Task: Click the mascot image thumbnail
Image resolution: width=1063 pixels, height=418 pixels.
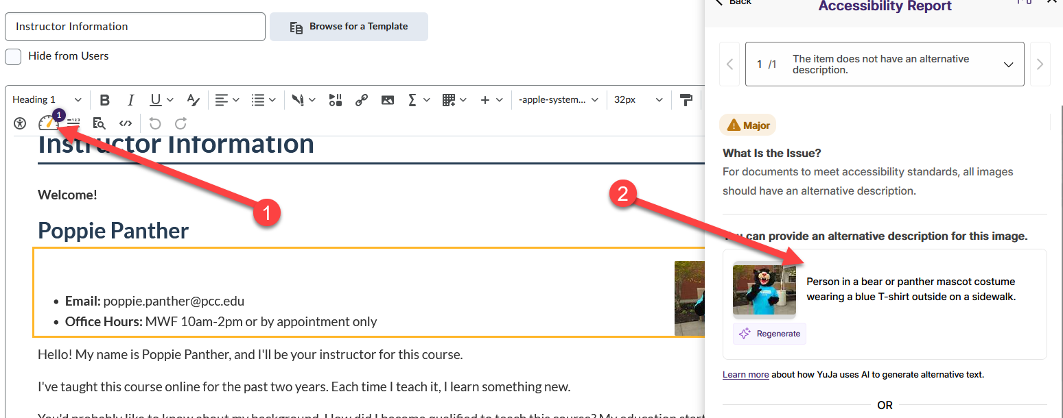Action: [x=764, y=291]
